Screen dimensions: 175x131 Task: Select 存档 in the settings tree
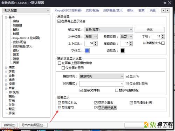coord(12,101)
